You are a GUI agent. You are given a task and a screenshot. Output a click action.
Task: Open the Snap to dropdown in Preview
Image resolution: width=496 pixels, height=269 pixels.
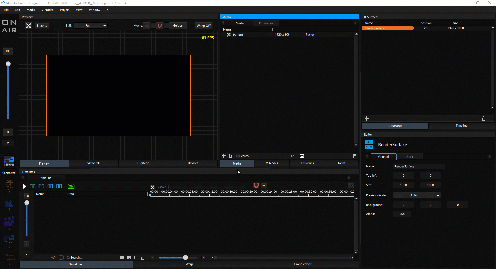42,26
